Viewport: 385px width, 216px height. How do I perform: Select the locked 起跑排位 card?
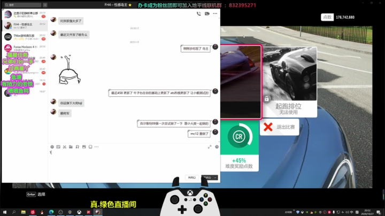tap(289, 82)
